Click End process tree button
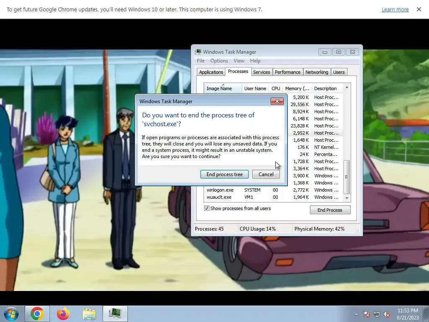 (x=225, y=174)
